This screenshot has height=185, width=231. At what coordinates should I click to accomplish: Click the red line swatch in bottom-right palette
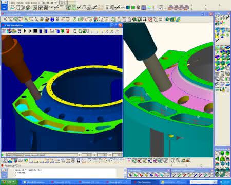point(184,175)
